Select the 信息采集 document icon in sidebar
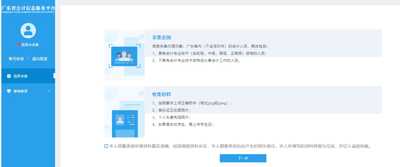 (x=8, y=76)
